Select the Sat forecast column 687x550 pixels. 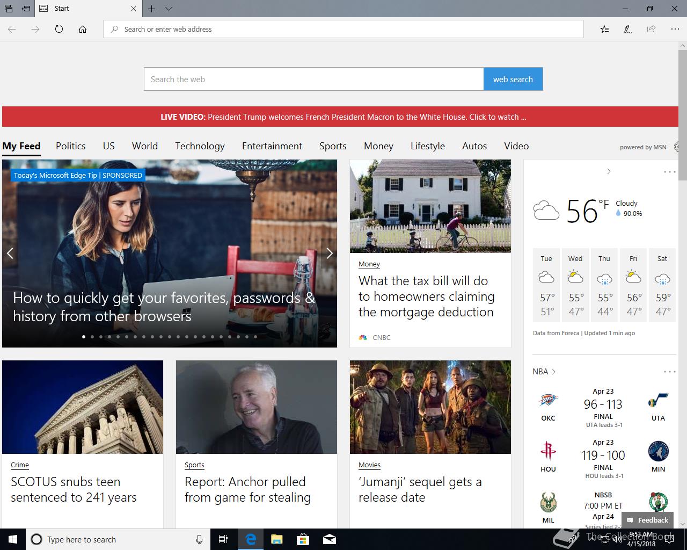pyautogui.click(x=662, y=285)
